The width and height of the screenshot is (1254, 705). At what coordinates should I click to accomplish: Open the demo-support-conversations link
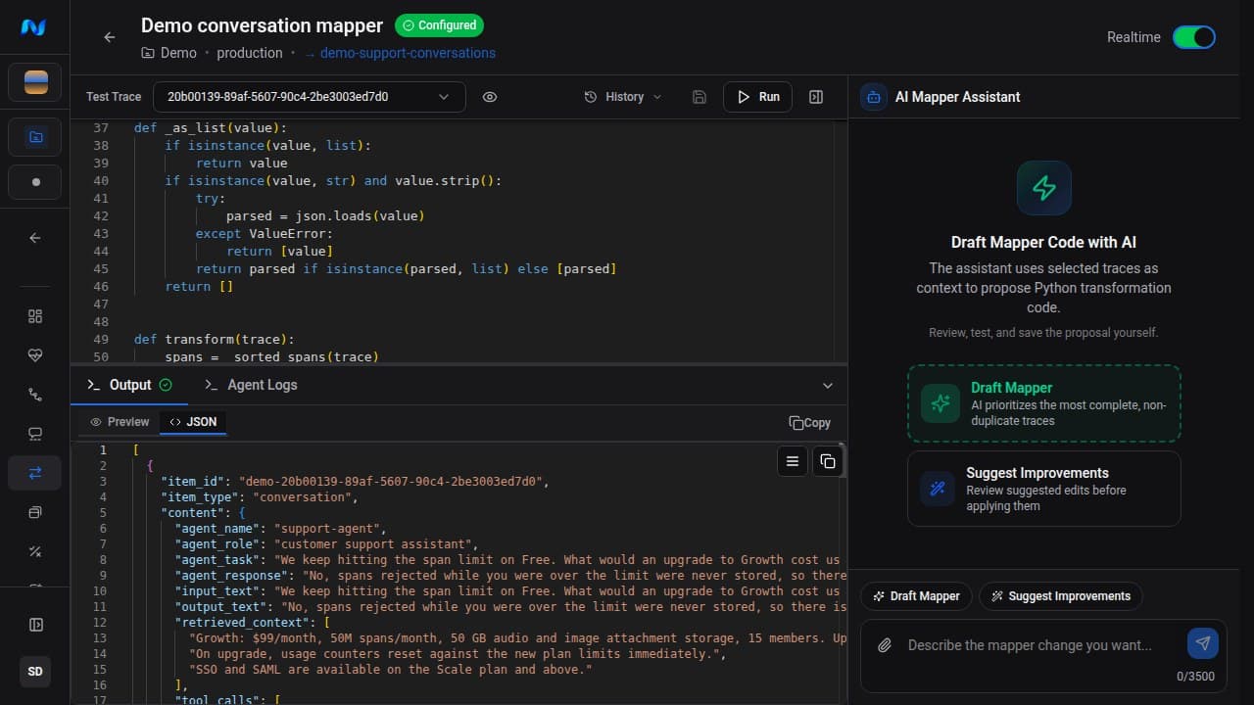(408, 53)
